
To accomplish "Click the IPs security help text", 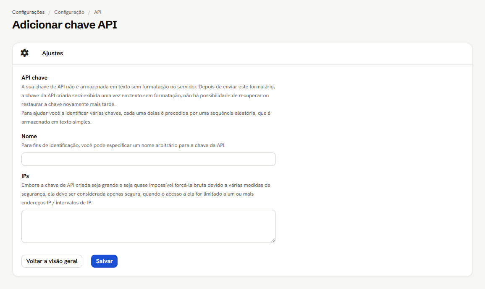I will (x=146, y=194).
